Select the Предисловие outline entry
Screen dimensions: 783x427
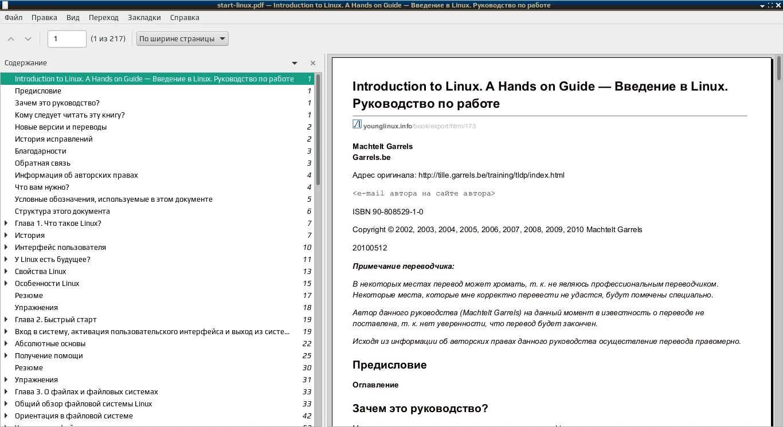158,91
